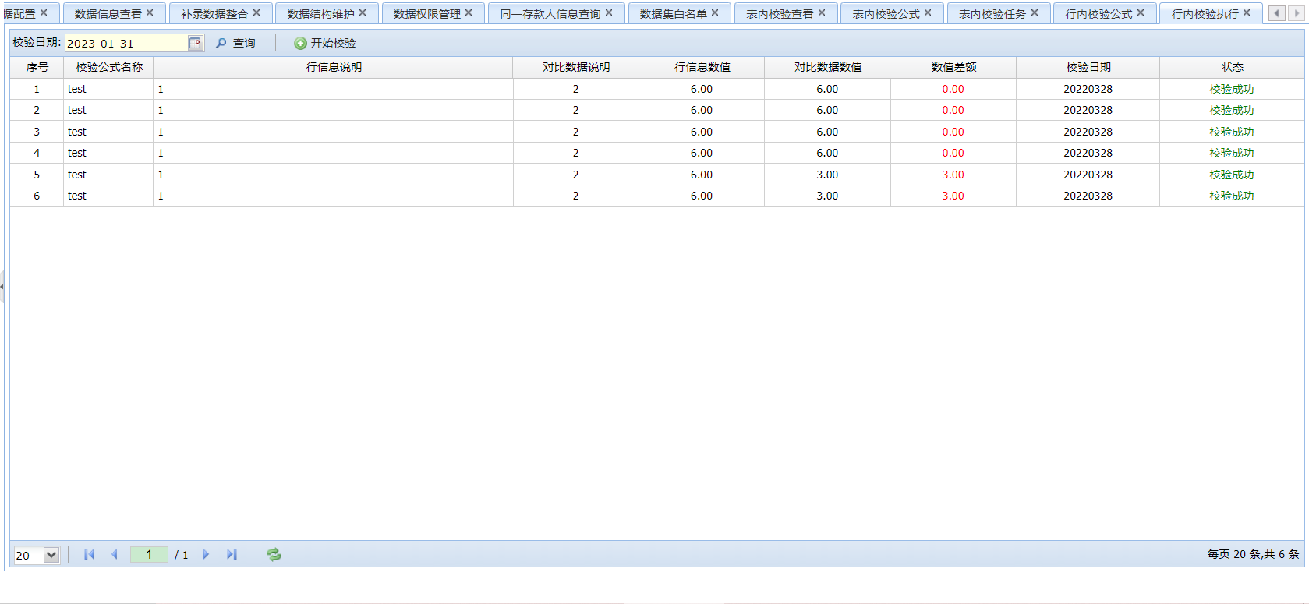Screen dimensions: 1309x604
Task: Go to previous page in pager
Action: (115, 555)
